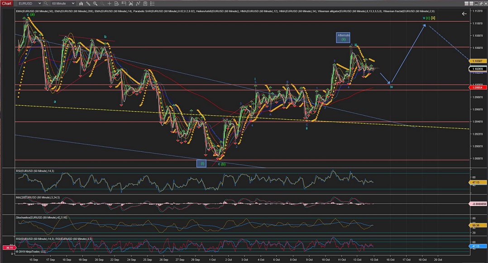
Task: Click the green 'c (b)' wave label
Action: [222, 164]
